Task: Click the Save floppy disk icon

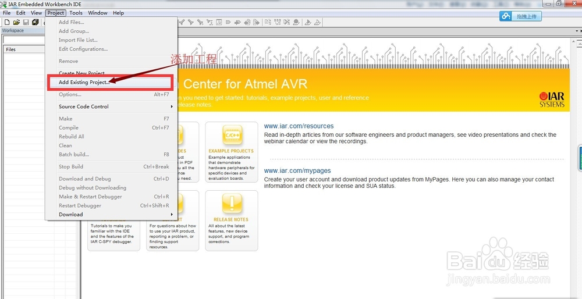Action: click(x=26, y=22)
